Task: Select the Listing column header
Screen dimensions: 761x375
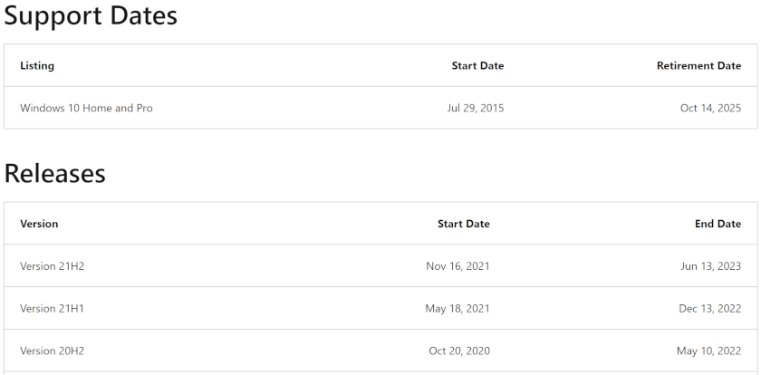Action: (37, 65)
